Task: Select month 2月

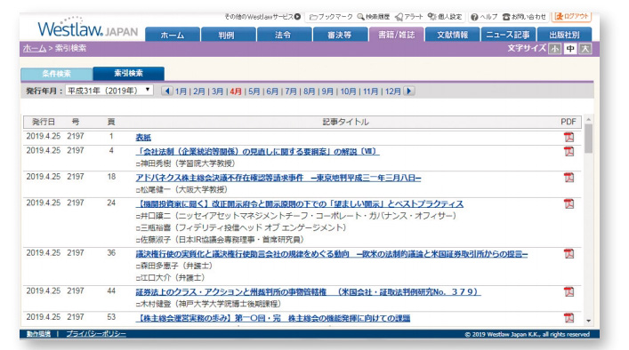Action: click(199, 91)
